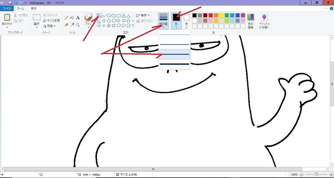Choose the thinnest line width option

coord(175,35)
